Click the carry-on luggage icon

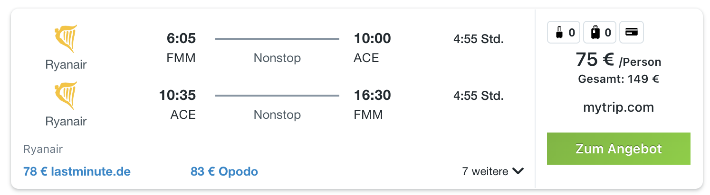click(x=559, y=33)
